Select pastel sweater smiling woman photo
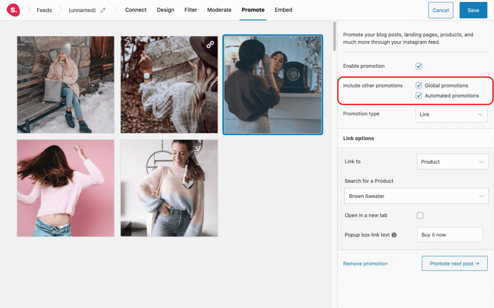The width and height of the screenshot is (494, 308). click(169, 188)
